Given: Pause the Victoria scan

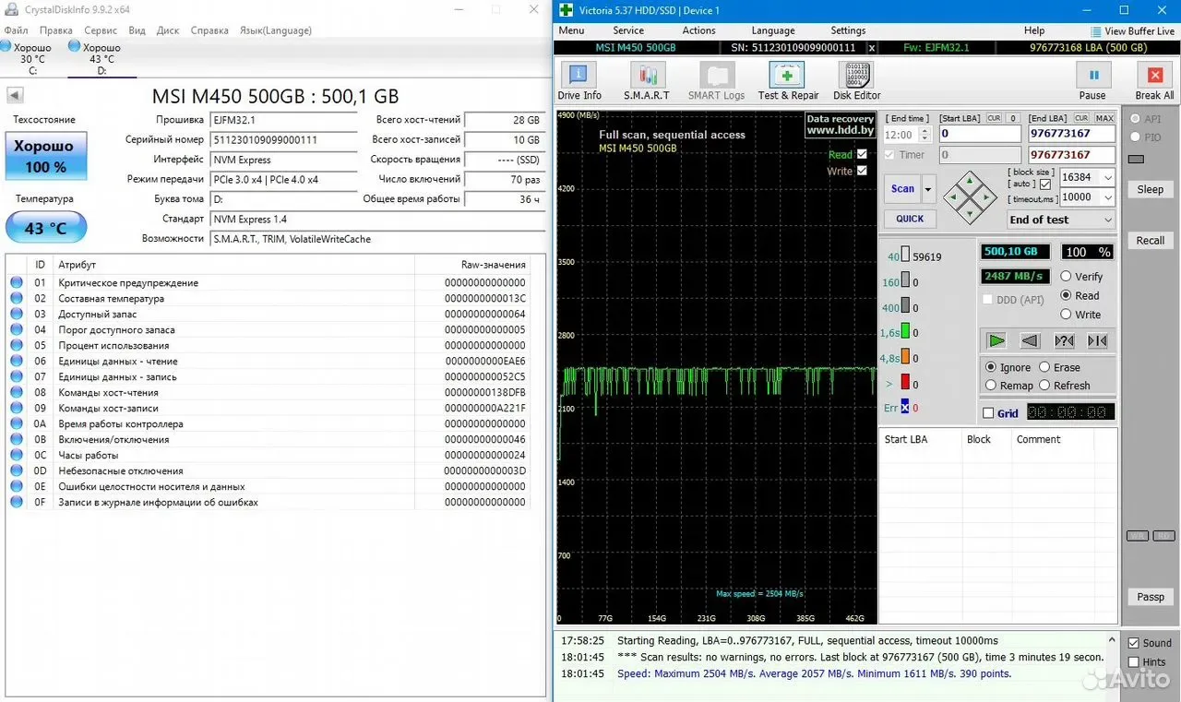Looking at the screenshot, I should (1092, 81).
